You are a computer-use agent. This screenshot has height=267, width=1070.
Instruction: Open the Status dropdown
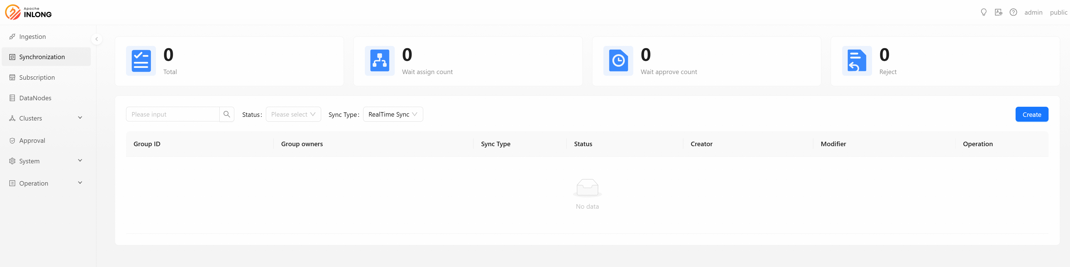pyautogui.click(x=293, y=114)
